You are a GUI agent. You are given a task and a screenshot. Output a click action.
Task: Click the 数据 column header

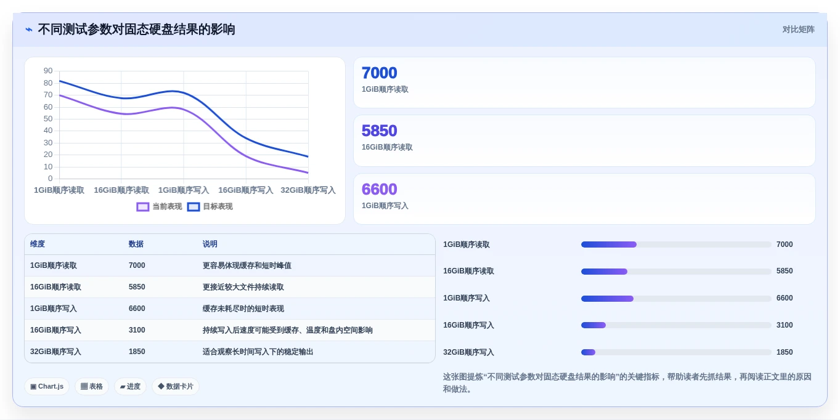pos(136,244)
